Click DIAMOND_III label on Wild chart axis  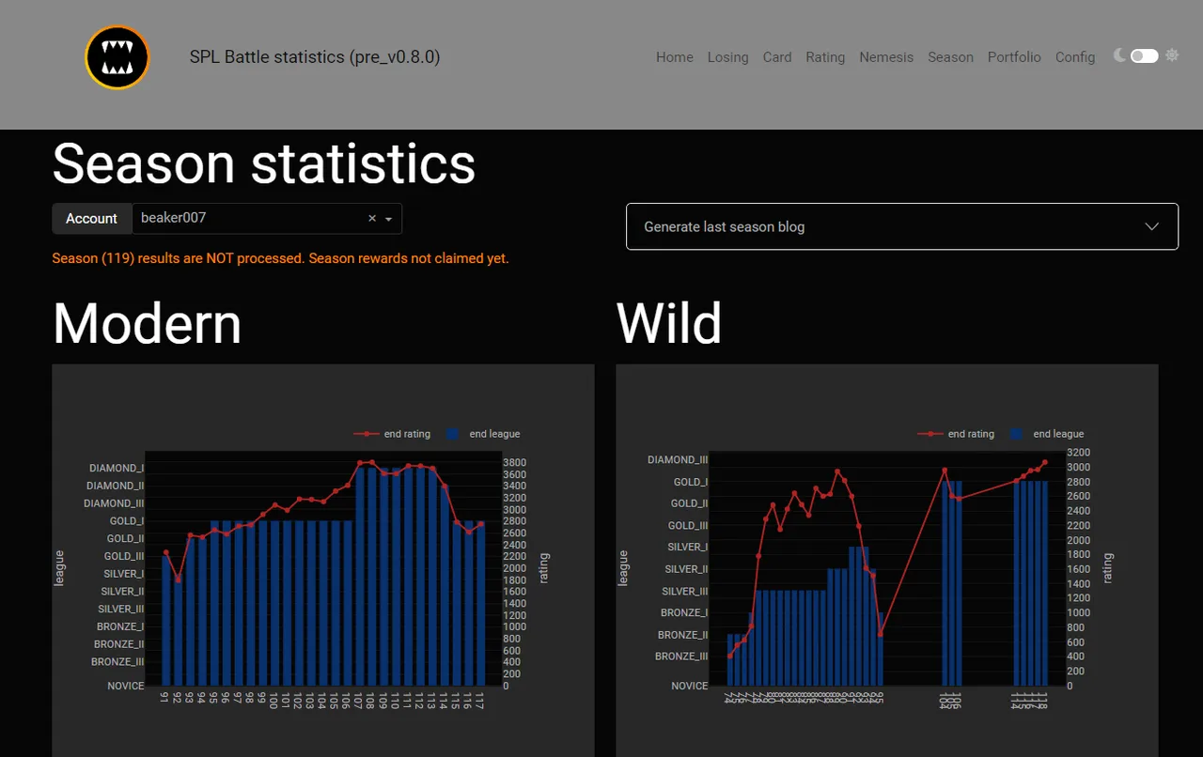[678, 460]
